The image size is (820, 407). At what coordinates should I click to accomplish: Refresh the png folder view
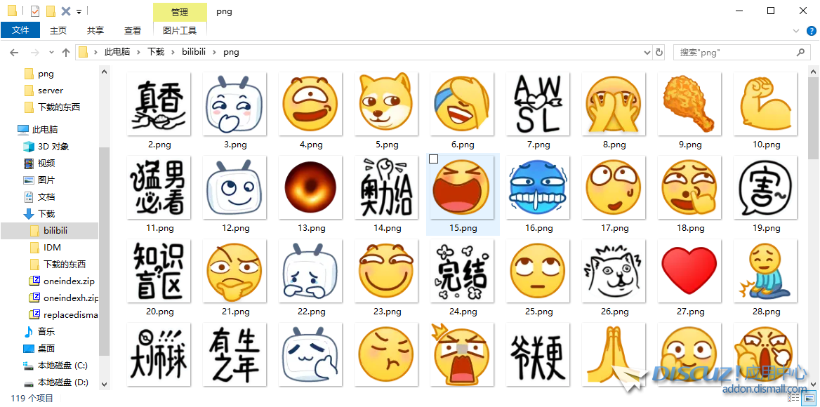point(659,52)
